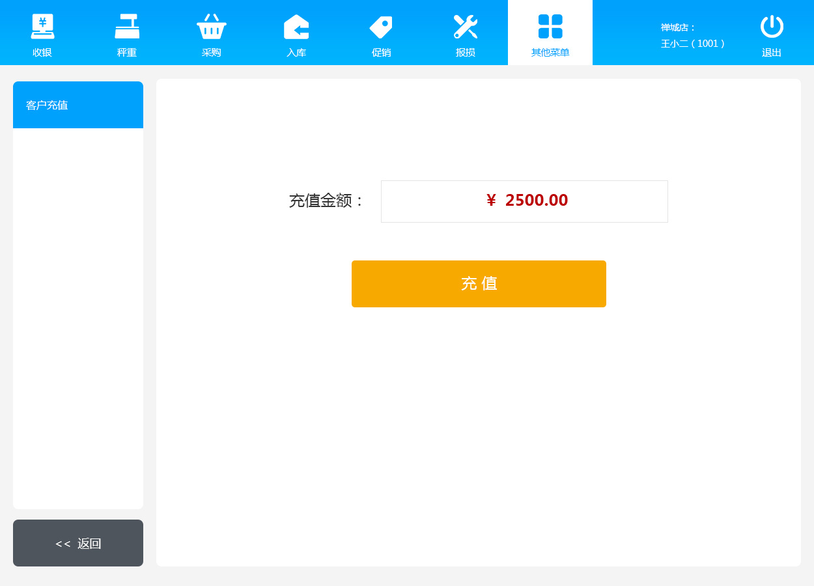
Task: Click the << 返回 back button
Action: (x=78, y=543)
